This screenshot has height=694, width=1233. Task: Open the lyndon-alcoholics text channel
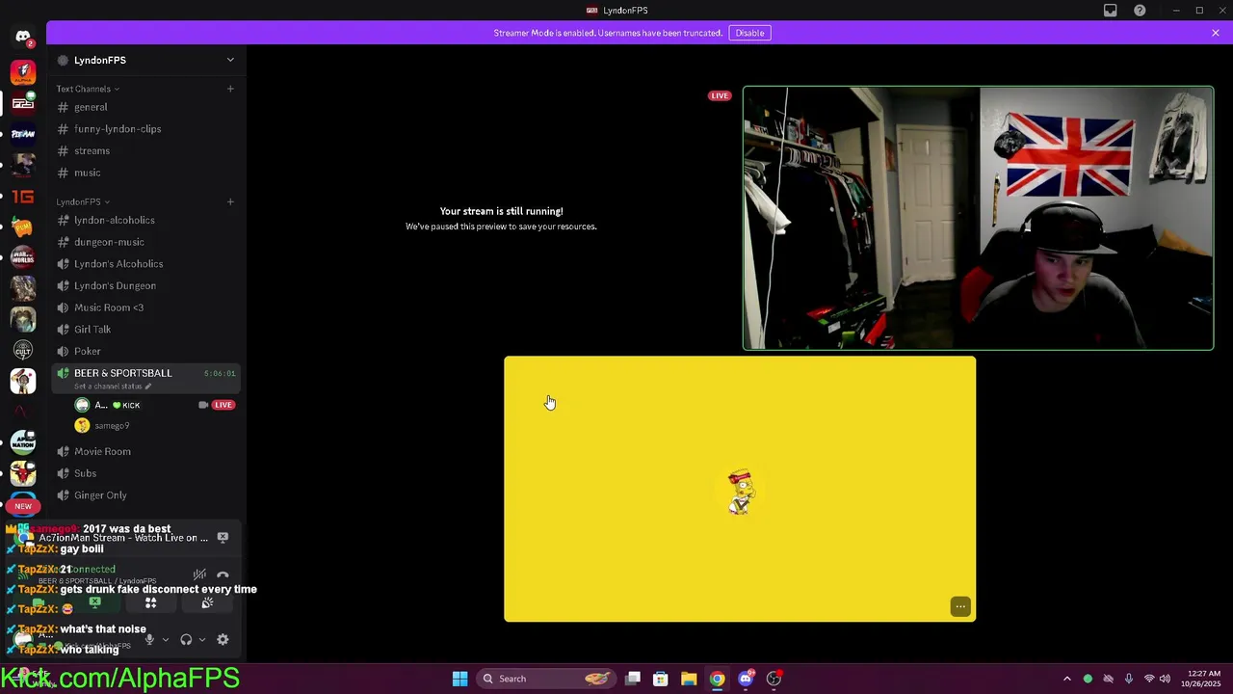click(x=145, y=220)
